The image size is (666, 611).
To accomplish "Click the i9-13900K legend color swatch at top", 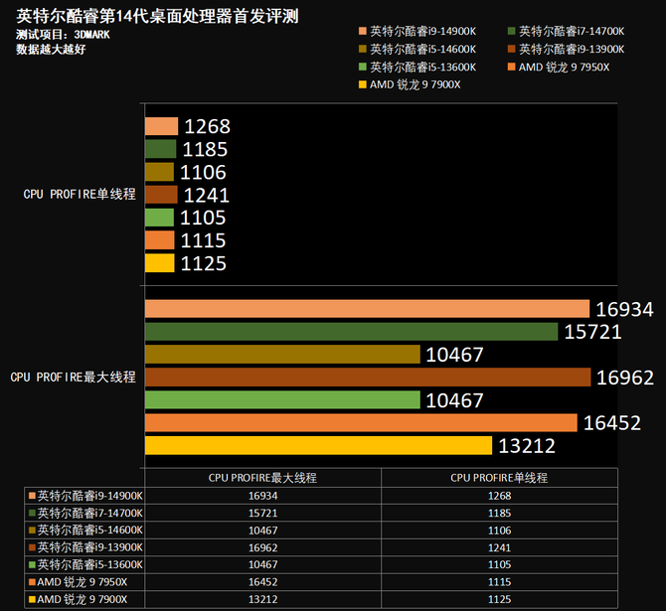I will (511, 49).
